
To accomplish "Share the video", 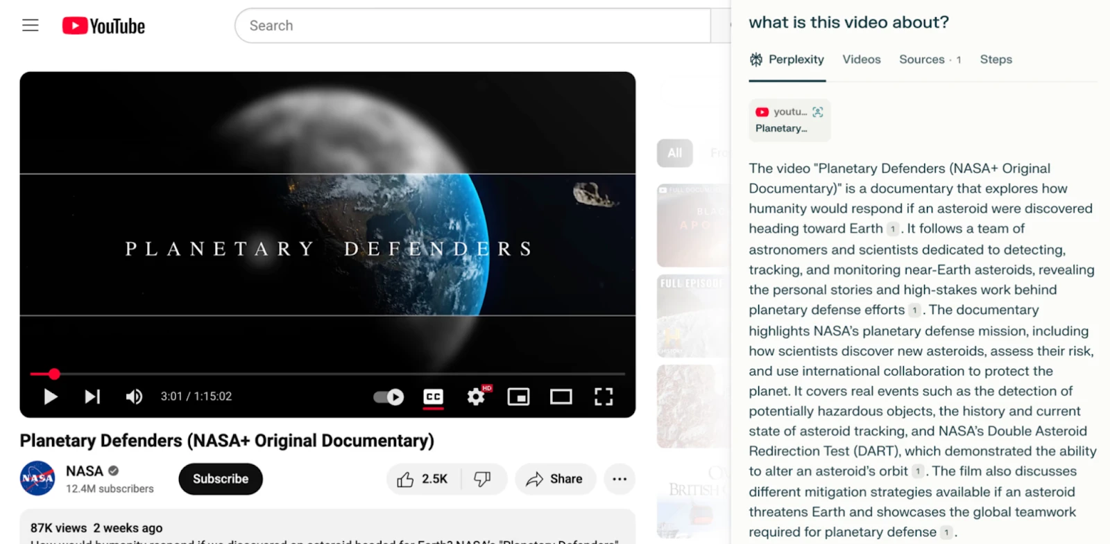I will (555, 479).
